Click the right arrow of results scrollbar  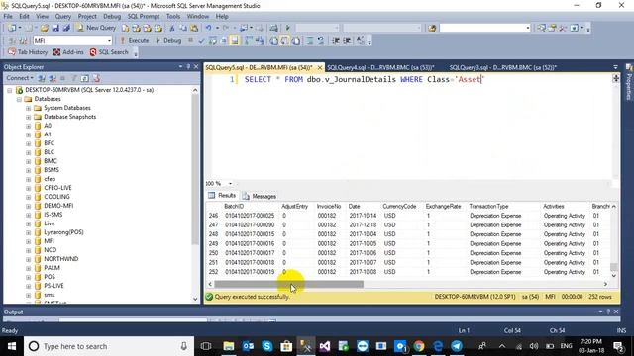605,284
